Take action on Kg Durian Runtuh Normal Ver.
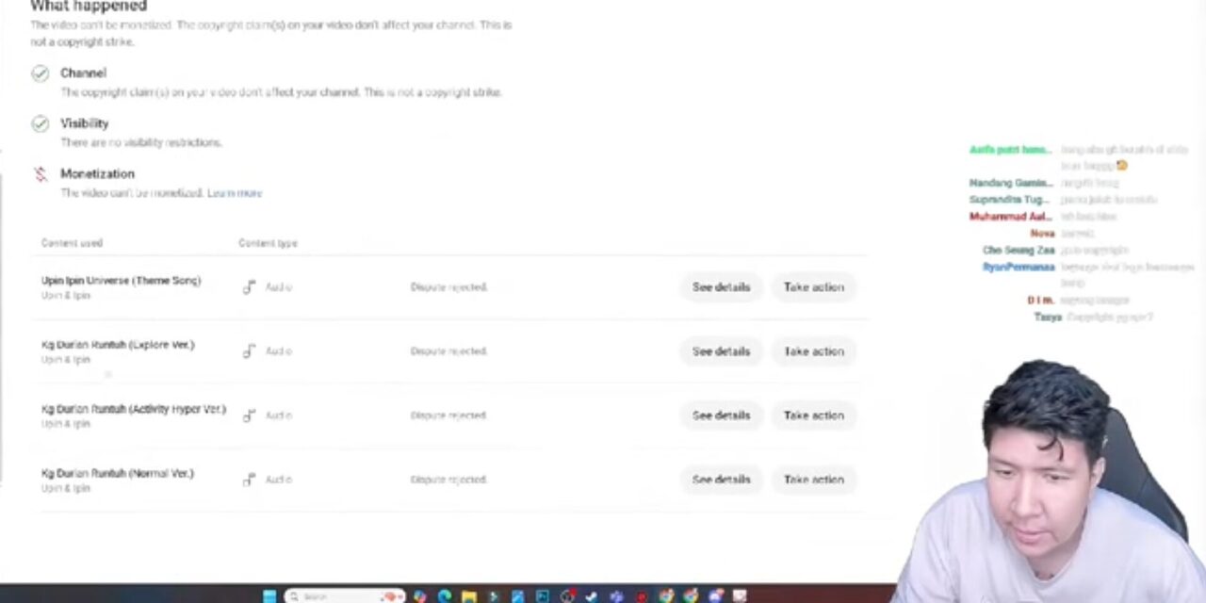 click(x=814, y=480)
